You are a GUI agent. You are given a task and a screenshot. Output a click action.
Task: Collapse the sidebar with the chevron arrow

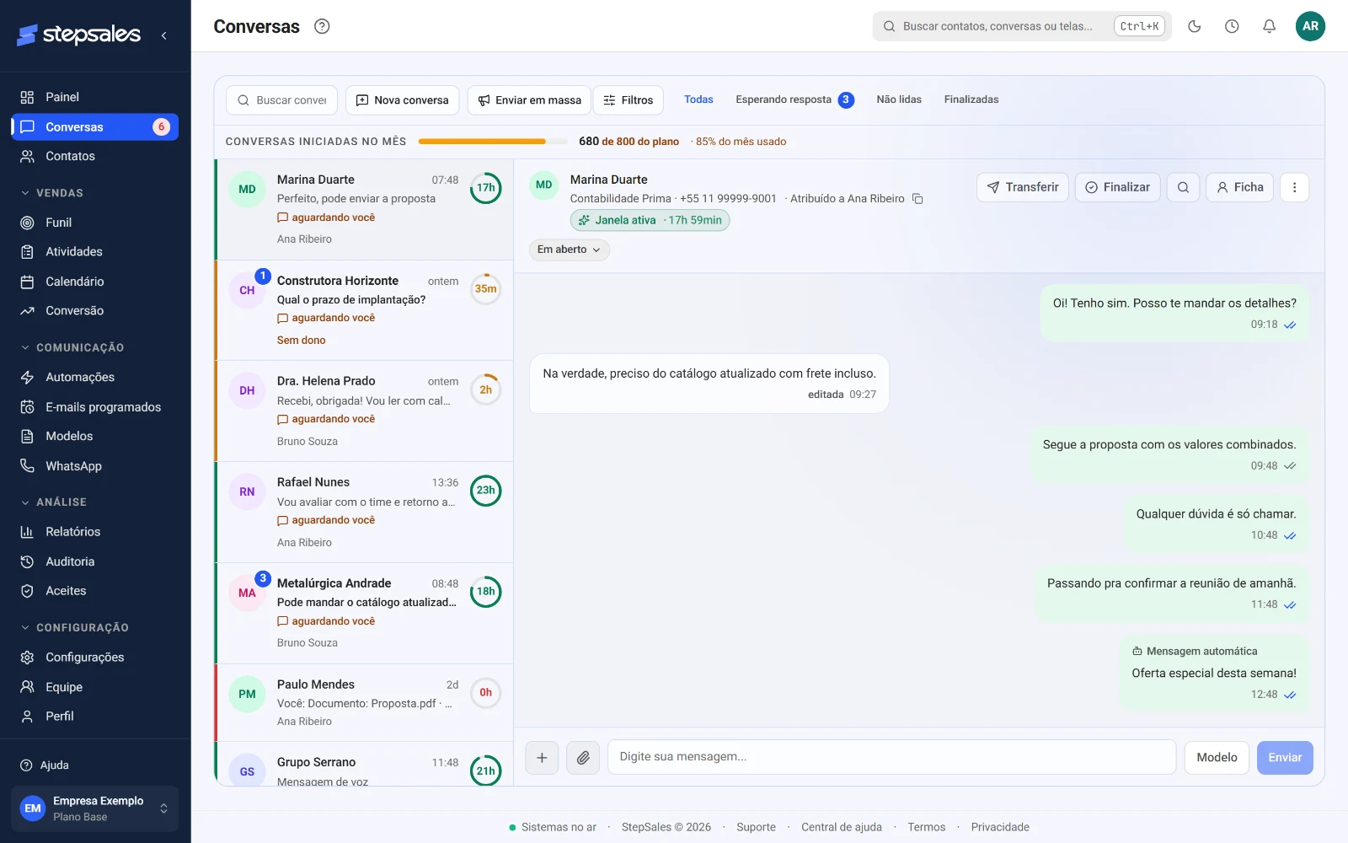click(163, 35)
